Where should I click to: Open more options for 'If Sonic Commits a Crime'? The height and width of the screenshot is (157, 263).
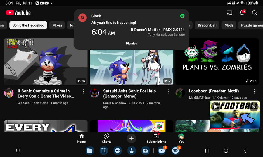coord(83,92)
